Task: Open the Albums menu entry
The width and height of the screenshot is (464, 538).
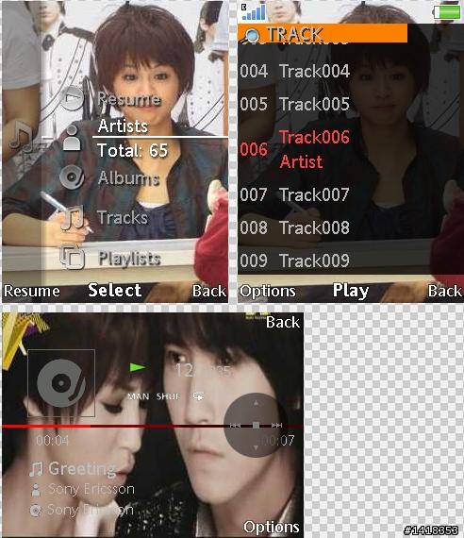Action: coord(128,178)
